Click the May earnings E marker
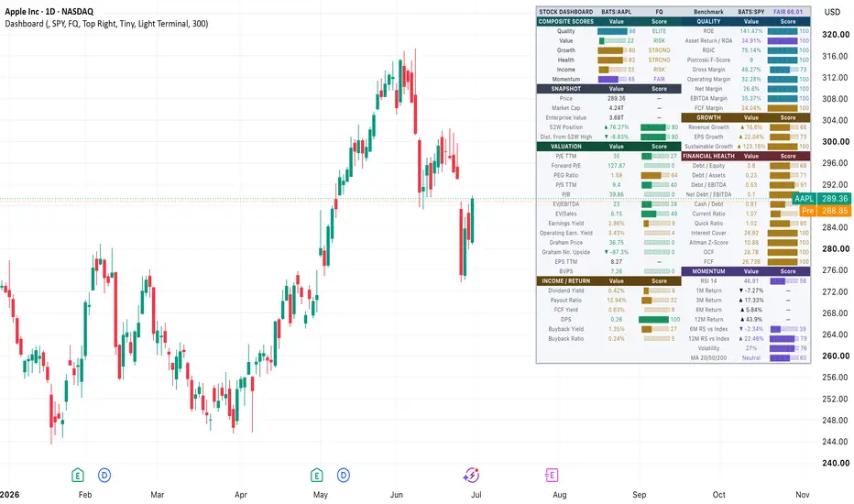The image size is (854, 504). (316, 475)
